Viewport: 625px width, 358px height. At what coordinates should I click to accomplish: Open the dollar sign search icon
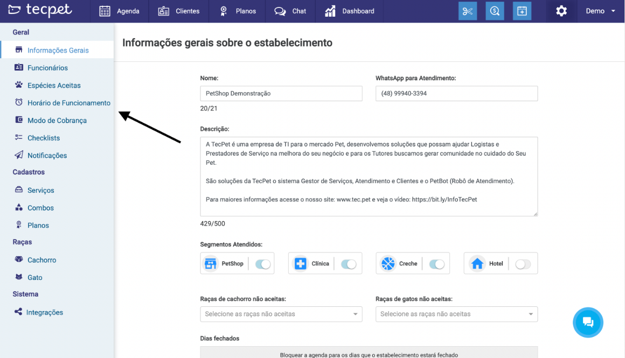click(495, 11)
